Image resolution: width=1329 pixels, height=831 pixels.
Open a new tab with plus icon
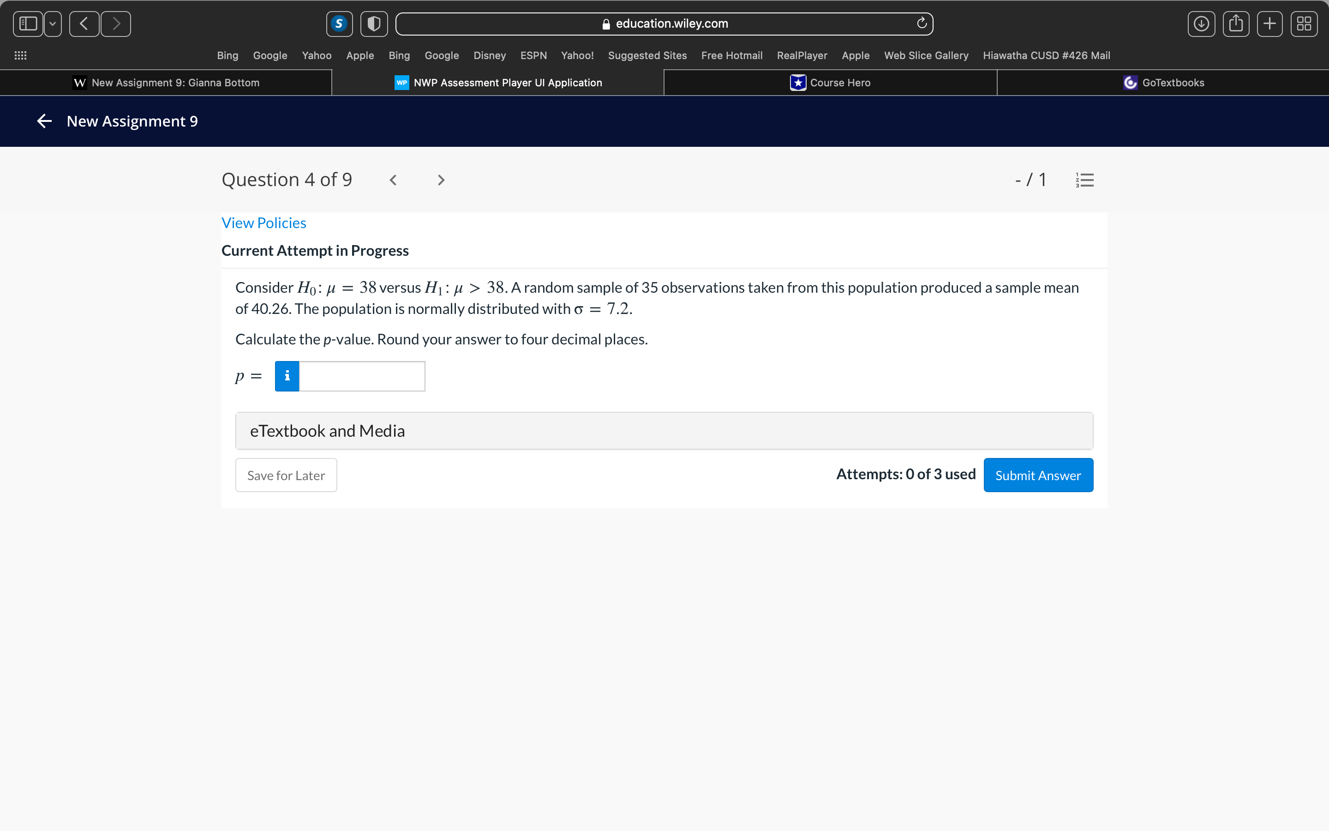[1269, 24]
